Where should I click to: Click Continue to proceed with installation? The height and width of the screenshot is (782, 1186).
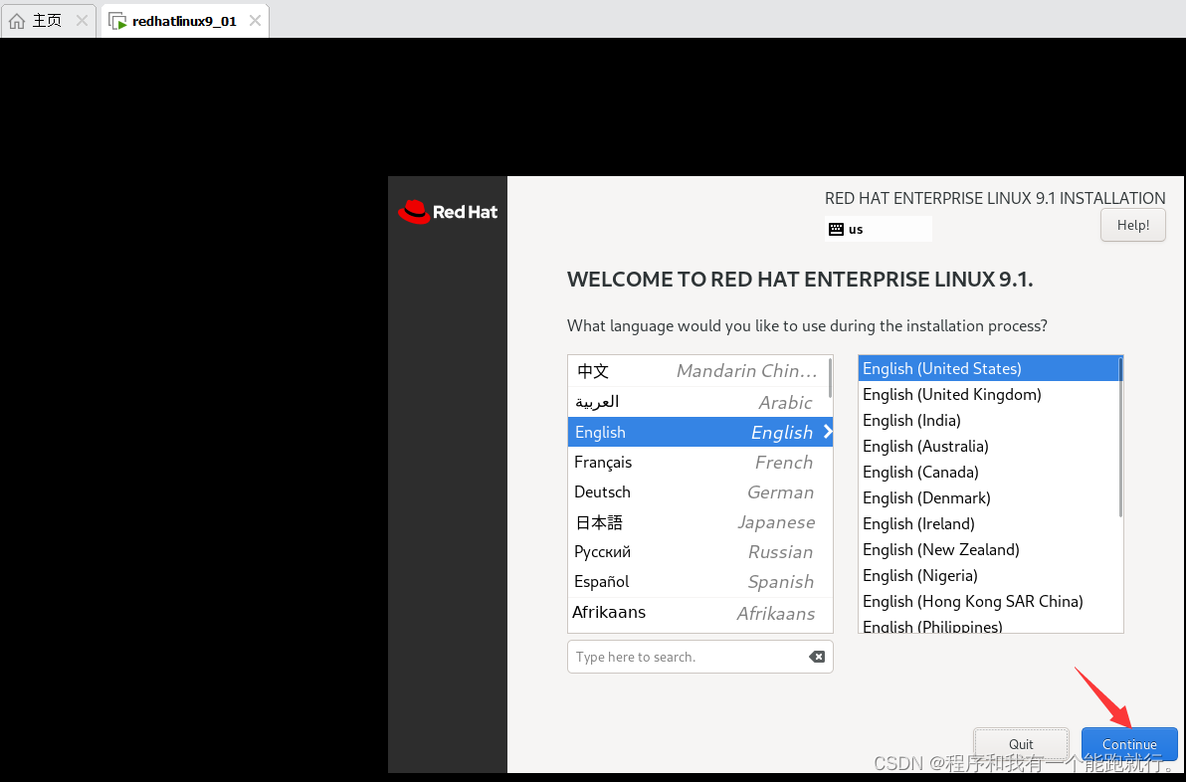tap(1129, 744)
